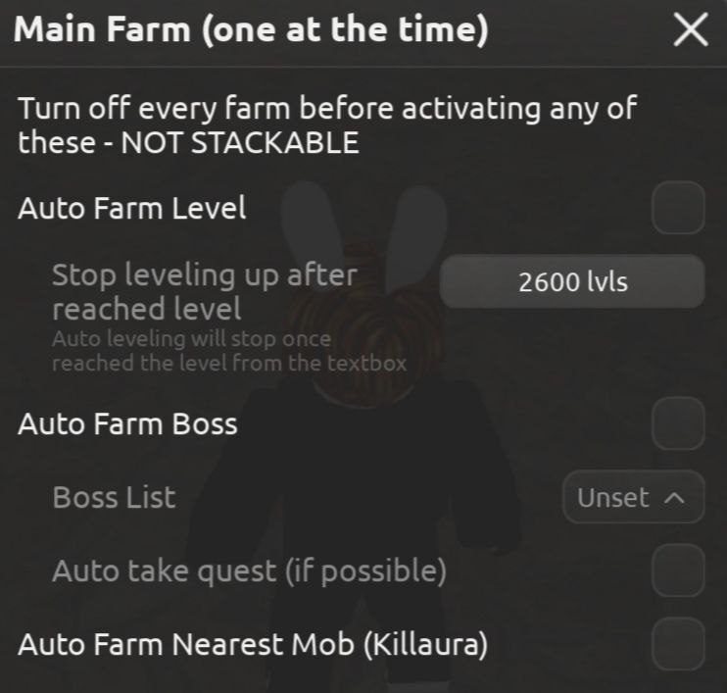This screenshot has height=693, width=727.
Task: Click the Unset value in Boss List
Action: (613, 498)
